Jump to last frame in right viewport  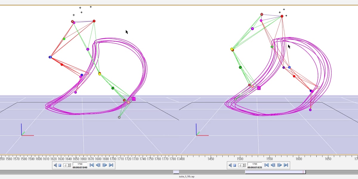[x=286, y=165]
